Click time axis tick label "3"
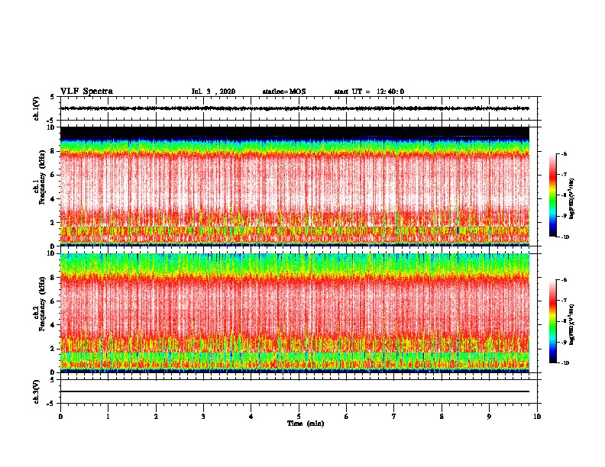The image size is (605, 467). point(203,417)
